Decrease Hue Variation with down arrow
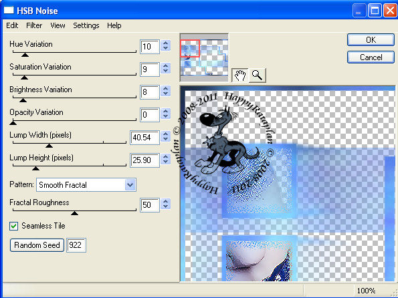The width and height of the screenshot is (398, 298). tap(165, 48)
